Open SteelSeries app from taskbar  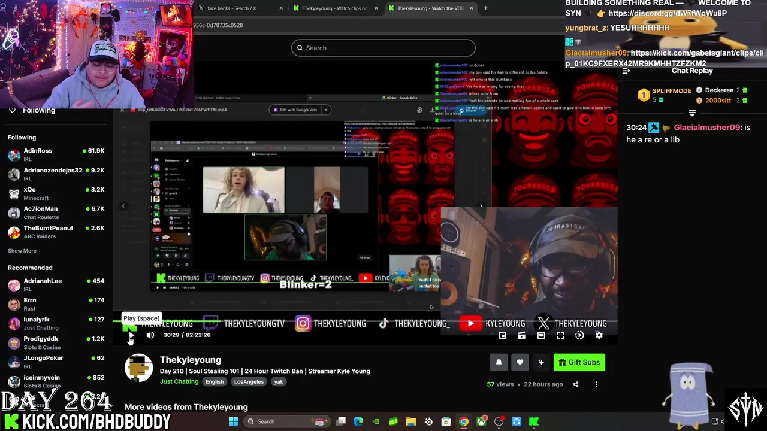point(428,421)
